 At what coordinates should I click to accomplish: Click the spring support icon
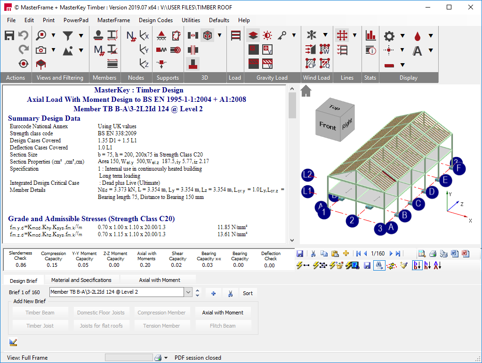pyautogui.click(x=161, y=50)
